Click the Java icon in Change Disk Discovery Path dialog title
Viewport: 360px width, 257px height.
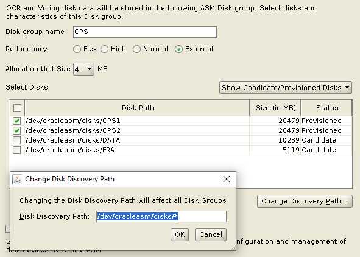(x=17, y=179)
